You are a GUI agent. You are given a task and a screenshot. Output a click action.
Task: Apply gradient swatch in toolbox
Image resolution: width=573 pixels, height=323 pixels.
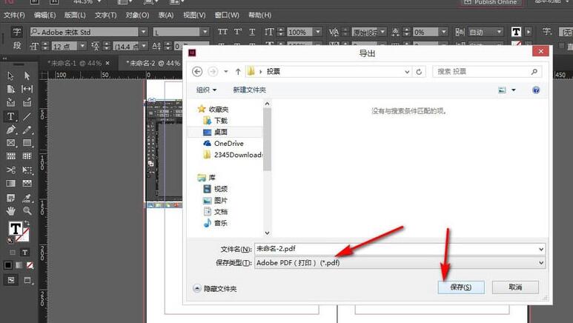[19, 265]
